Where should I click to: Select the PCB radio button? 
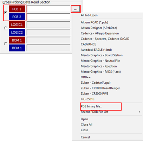pos(6,12)
